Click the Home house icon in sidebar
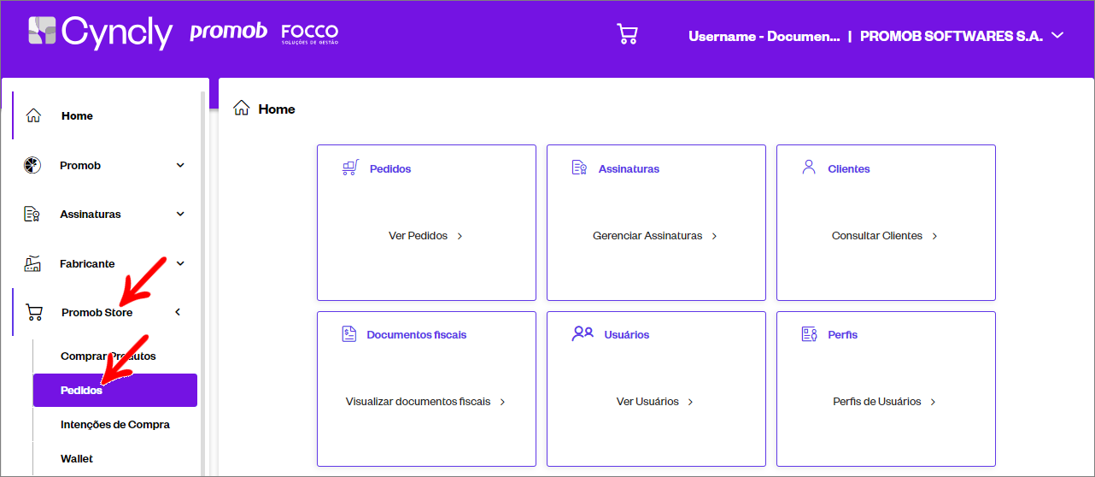 (33, 115)
